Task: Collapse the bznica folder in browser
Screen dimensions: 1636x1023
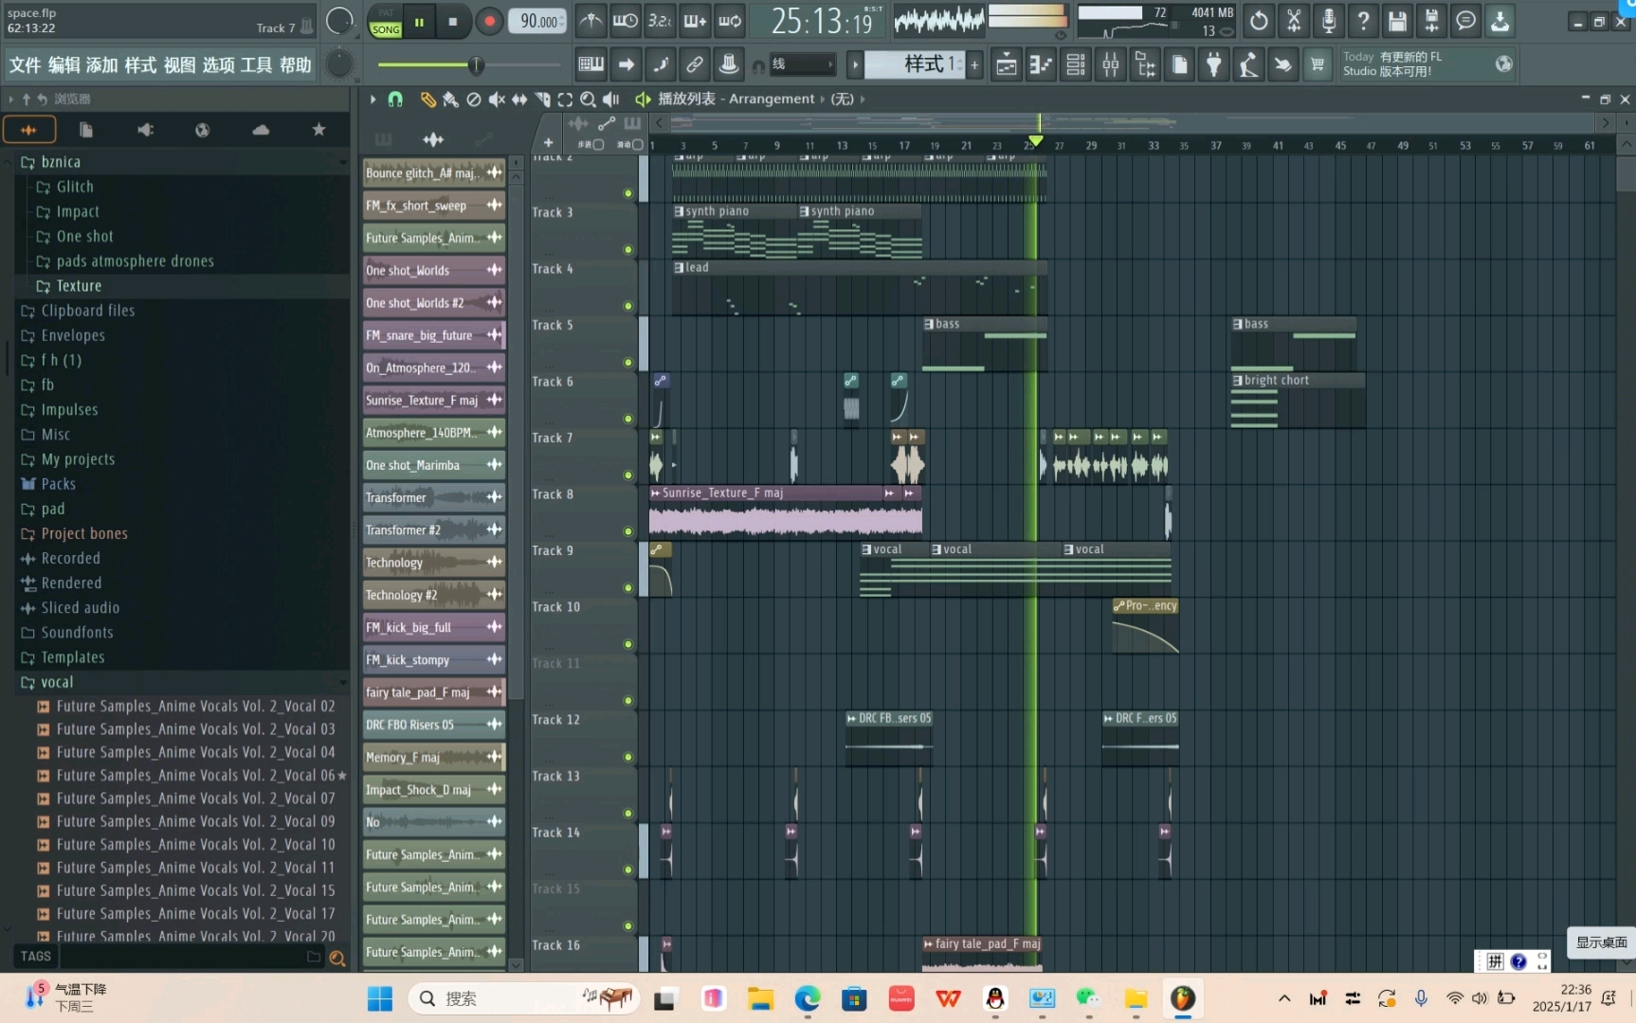Action: (x=28, y=162)
